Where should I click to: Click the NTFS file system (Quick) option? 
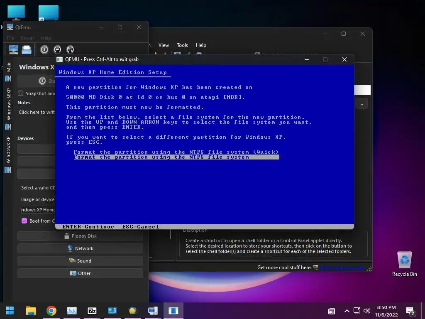tap(176, 152)
